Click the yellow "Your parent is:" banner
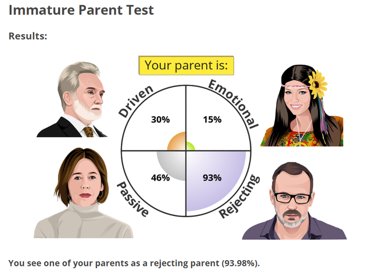Viewport: 372px width, 274px height. 186,65
